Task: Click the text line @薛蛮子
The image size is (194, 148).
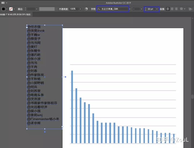Action: [x=34, y=39]
